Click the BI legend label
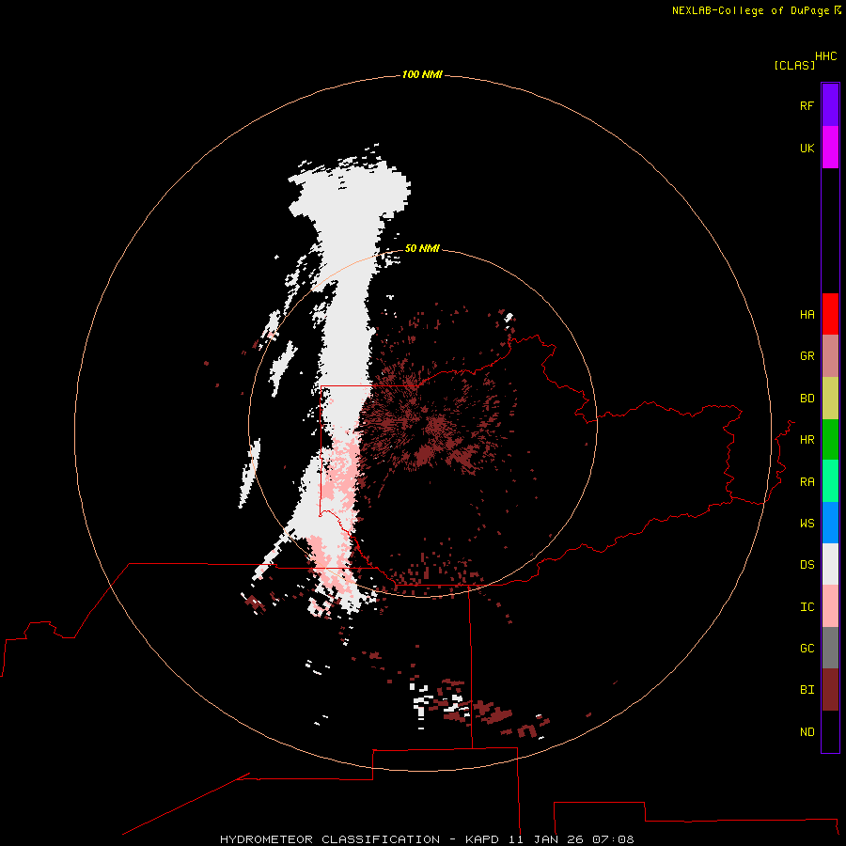 coord(807,690)
